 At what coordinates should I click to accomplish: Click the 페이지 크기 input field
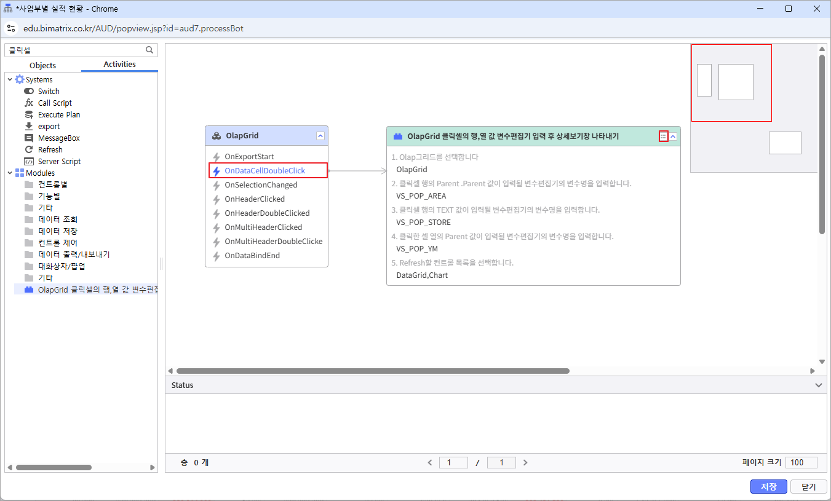801,462
